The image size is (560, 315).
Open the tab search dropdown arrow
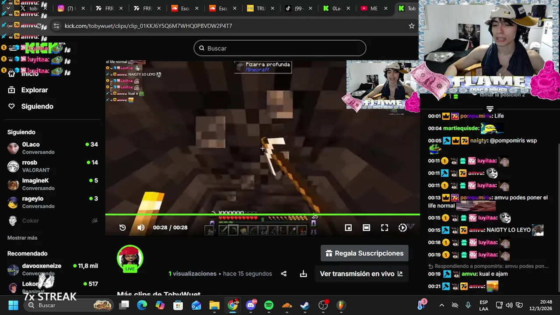click(7, 8)
